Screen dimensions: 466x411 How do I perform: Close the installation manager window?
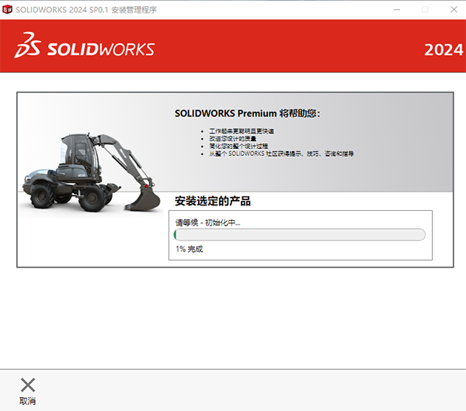click(454, 9)
